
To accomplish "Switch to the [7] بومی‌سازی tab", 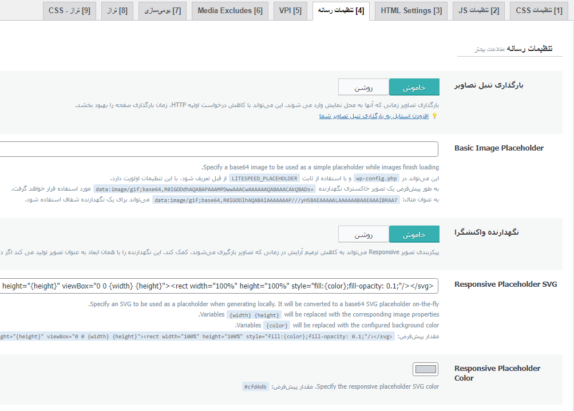I will (163, 11).
